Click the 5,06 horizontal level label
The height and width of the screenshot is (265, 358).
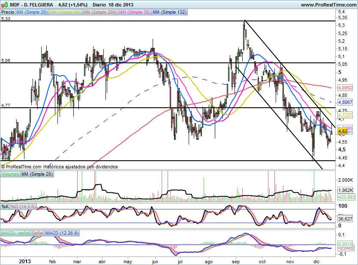click(6, 61)
